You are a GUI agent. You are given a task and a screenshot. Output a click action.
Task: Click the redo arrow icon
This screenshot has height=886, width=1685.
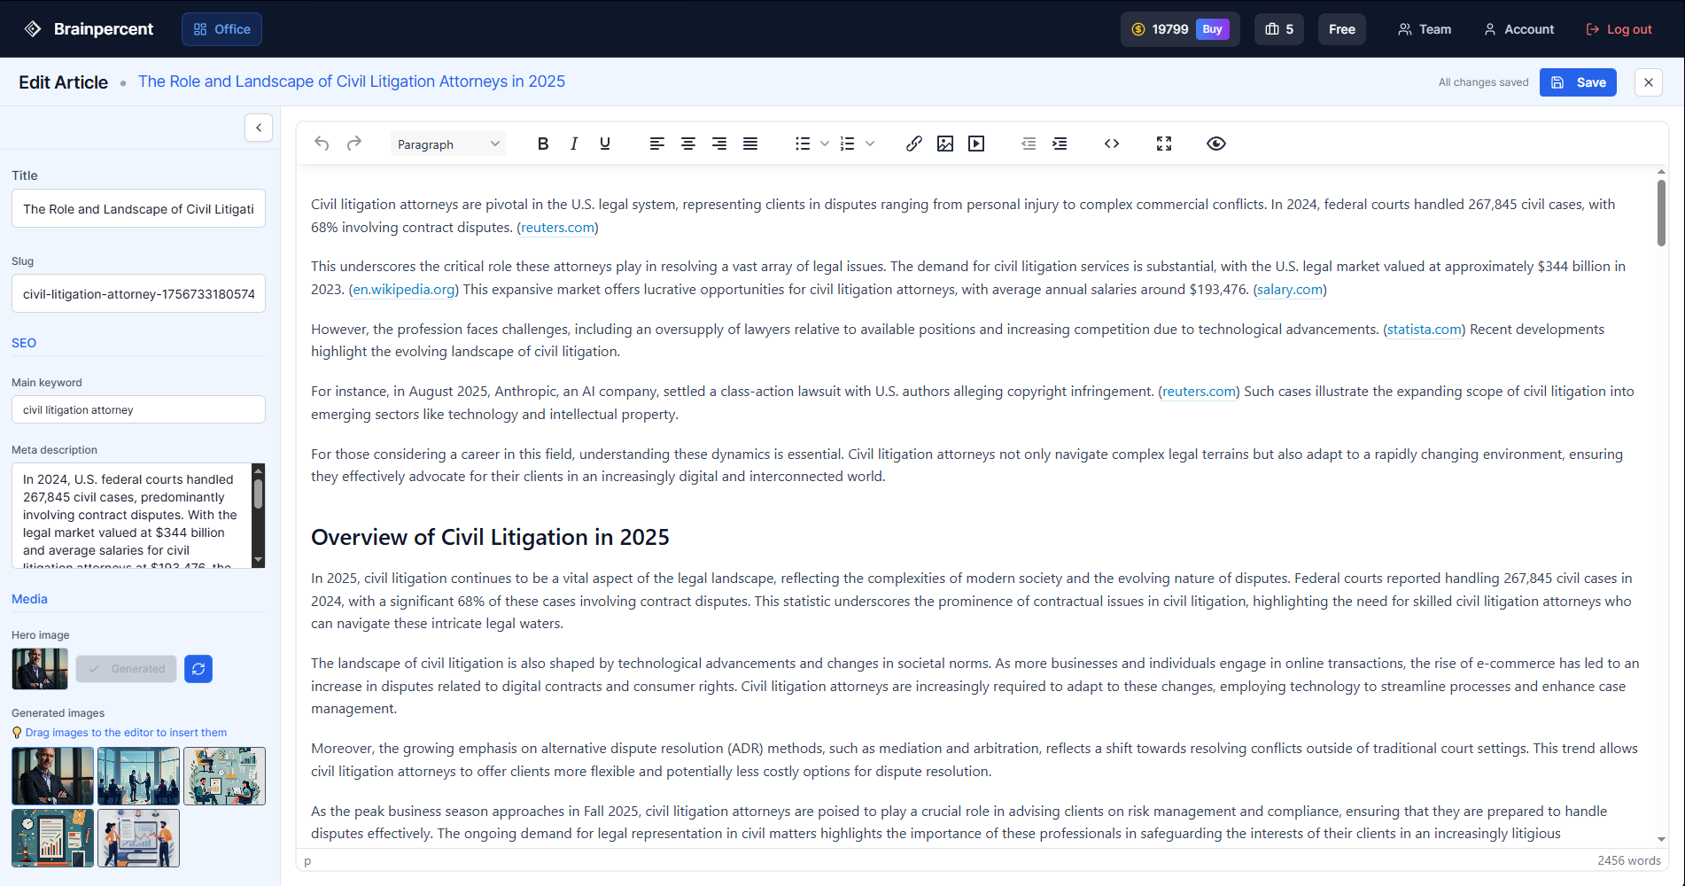354,144
